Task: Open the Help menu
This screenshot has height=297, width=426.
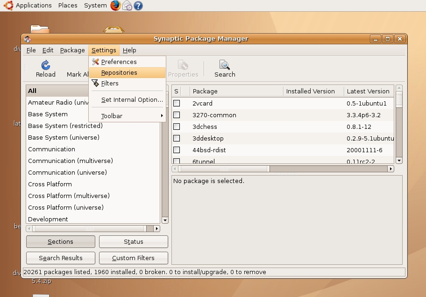Action: (129, 50)
